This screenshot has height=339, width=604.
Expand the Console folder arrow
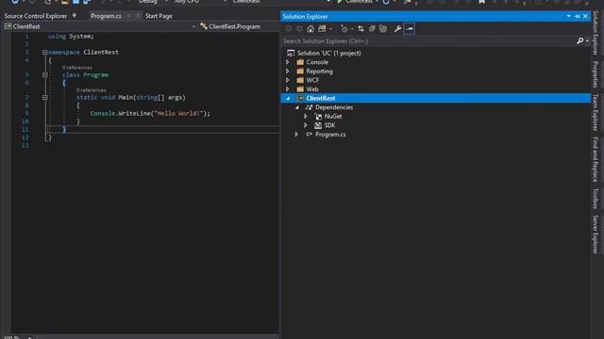coord(288,62)
